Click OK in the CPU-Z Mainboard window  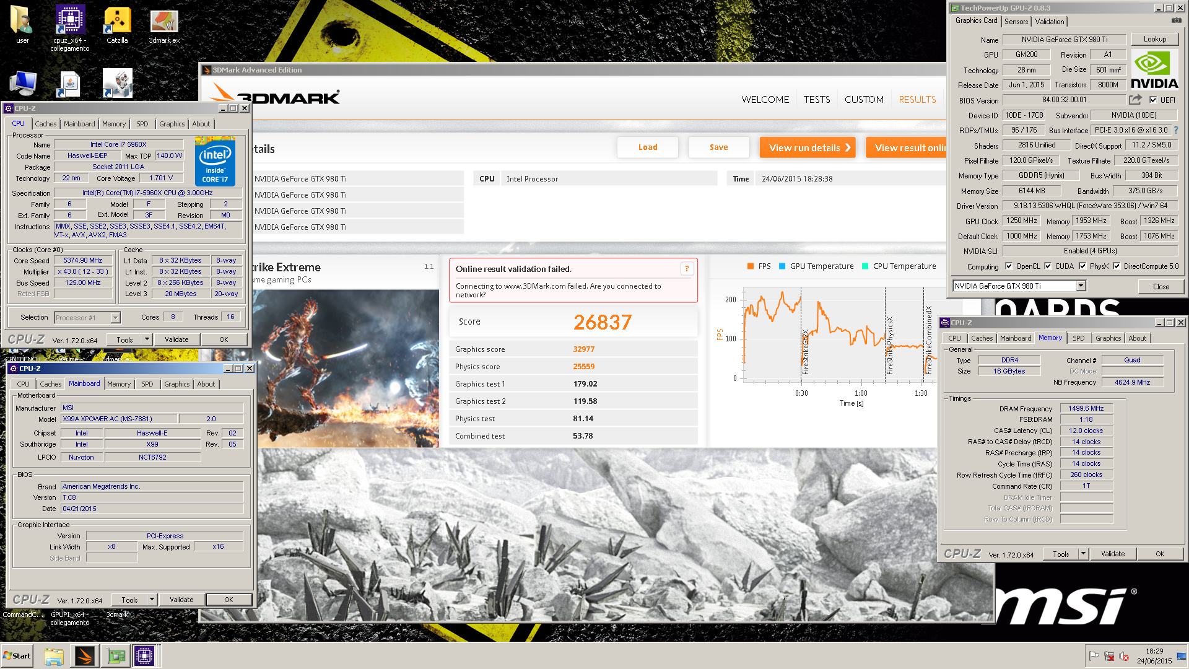click(x=229, y=600)
